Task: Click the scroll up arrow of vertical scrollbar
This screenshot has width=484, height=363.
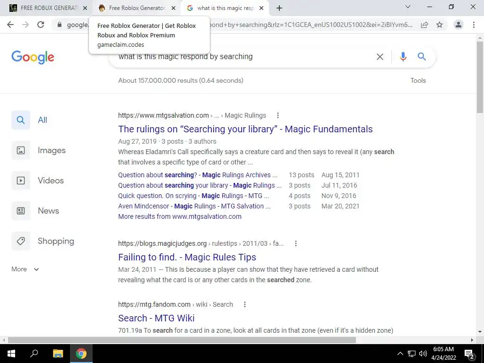Action: pos(480,38)
